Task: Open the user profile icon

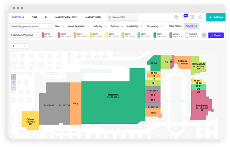Action: point(200,17)
